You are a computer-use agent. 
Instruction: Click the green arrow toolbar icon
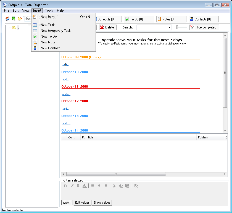pyautogui.click(x=14, y=19)
